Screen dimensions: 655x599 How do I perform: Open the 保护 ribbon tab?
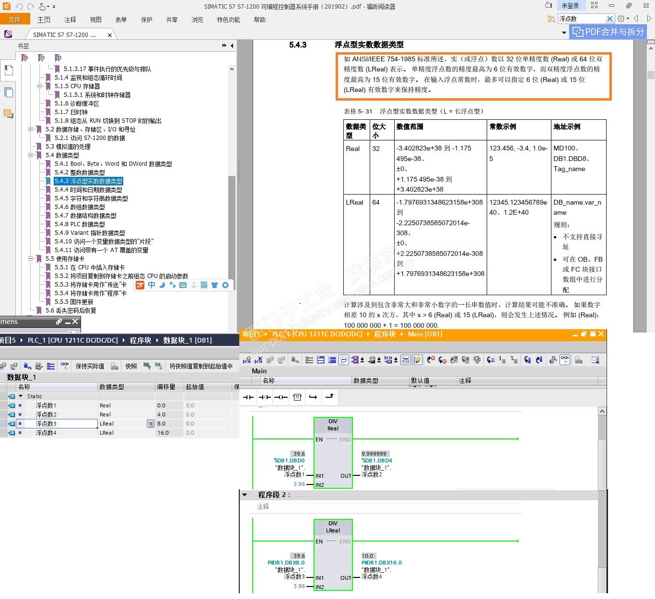click(x=147, y=20)
